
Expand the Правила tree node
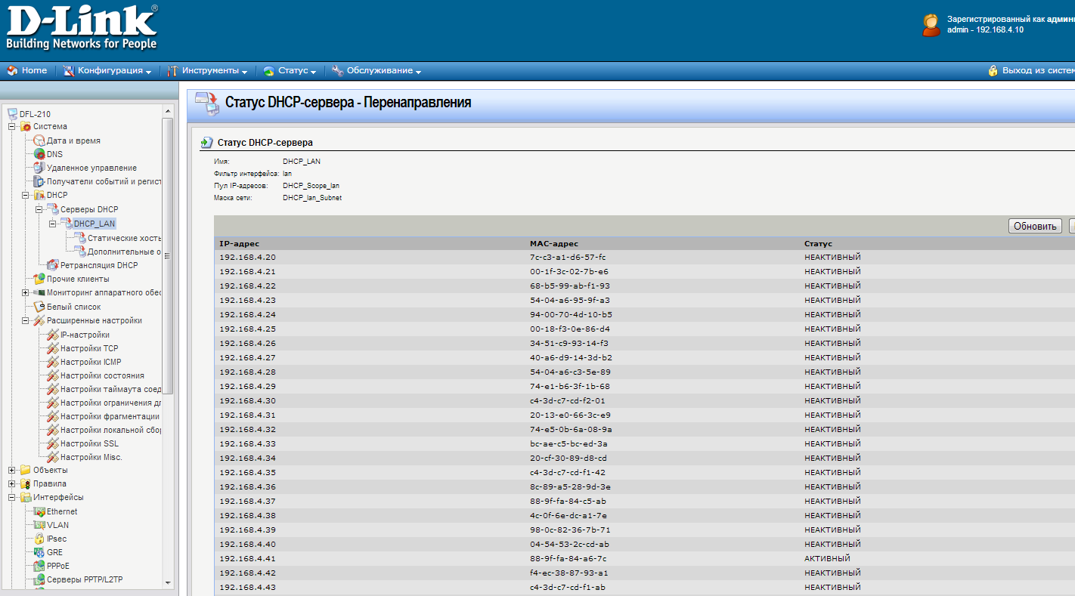click(12, 483)
